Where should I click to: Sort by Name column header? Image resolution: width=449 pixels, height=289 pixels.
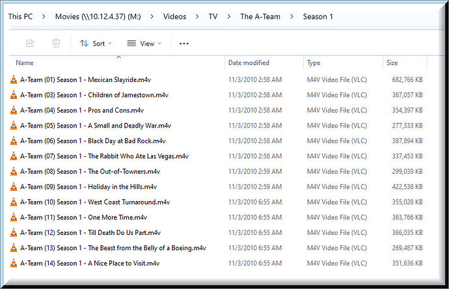[25, 62]
